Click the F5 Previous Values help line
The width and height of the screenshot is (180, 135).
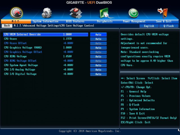pyautogui.click(x=136, y=96)
